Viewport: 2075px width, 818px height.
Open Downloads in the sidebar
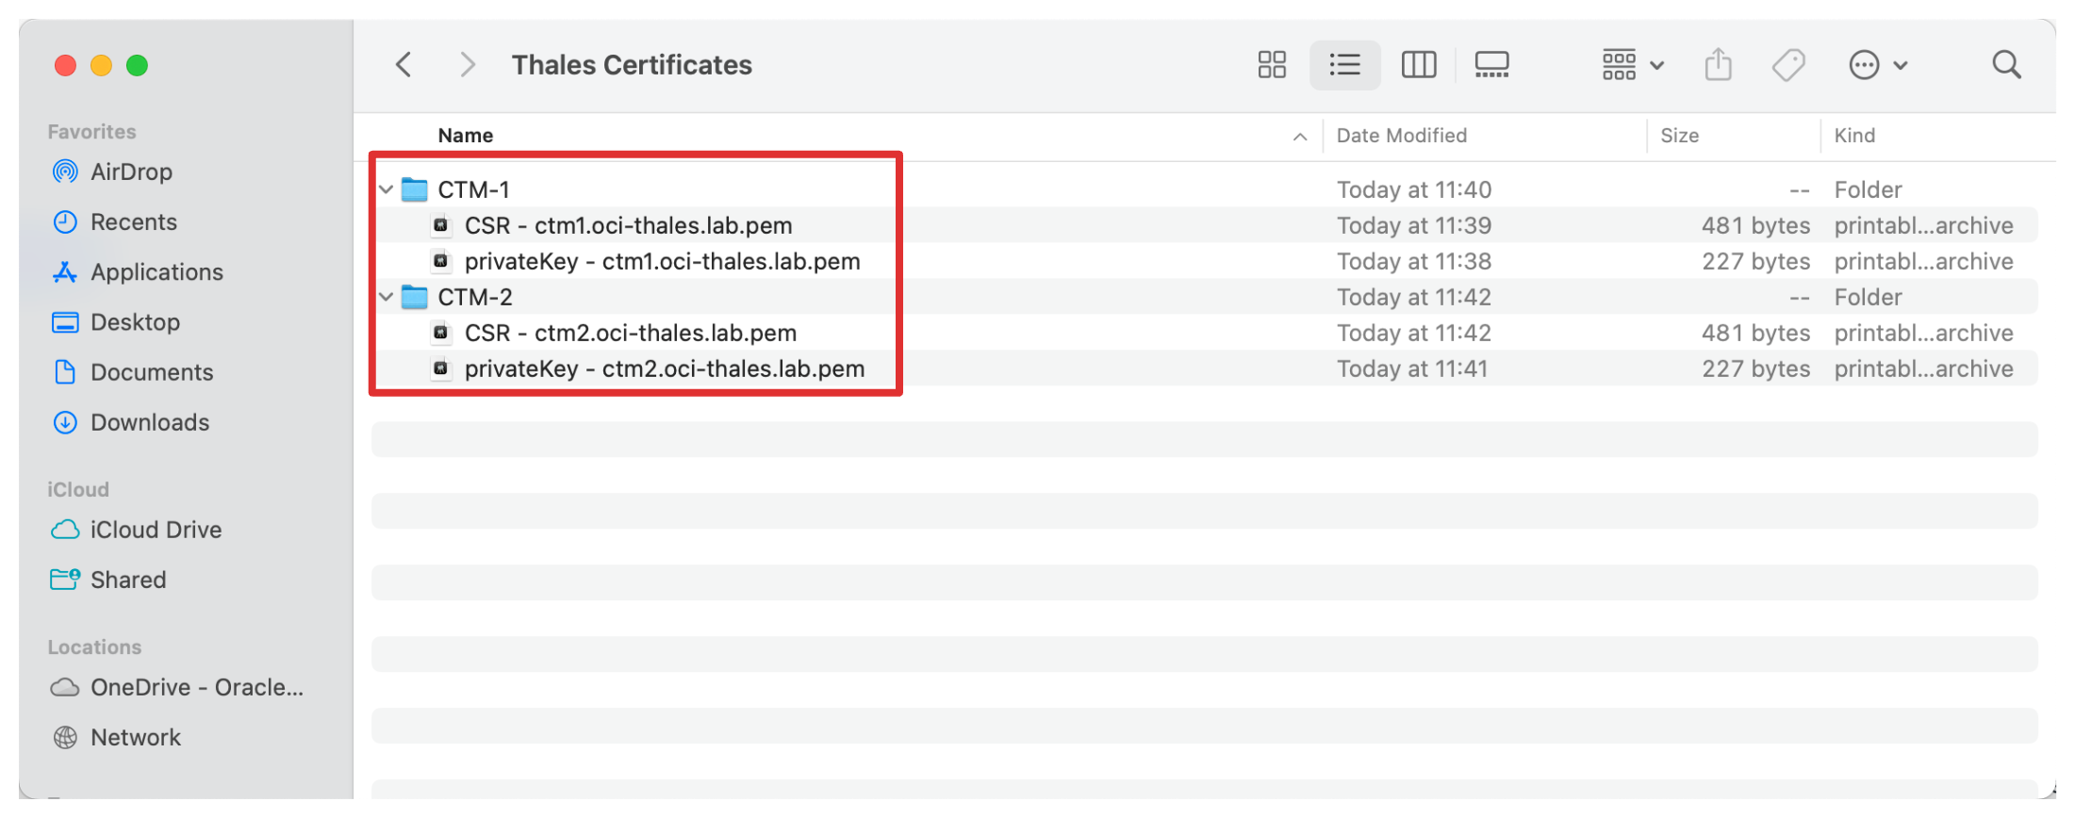point(149,422)
